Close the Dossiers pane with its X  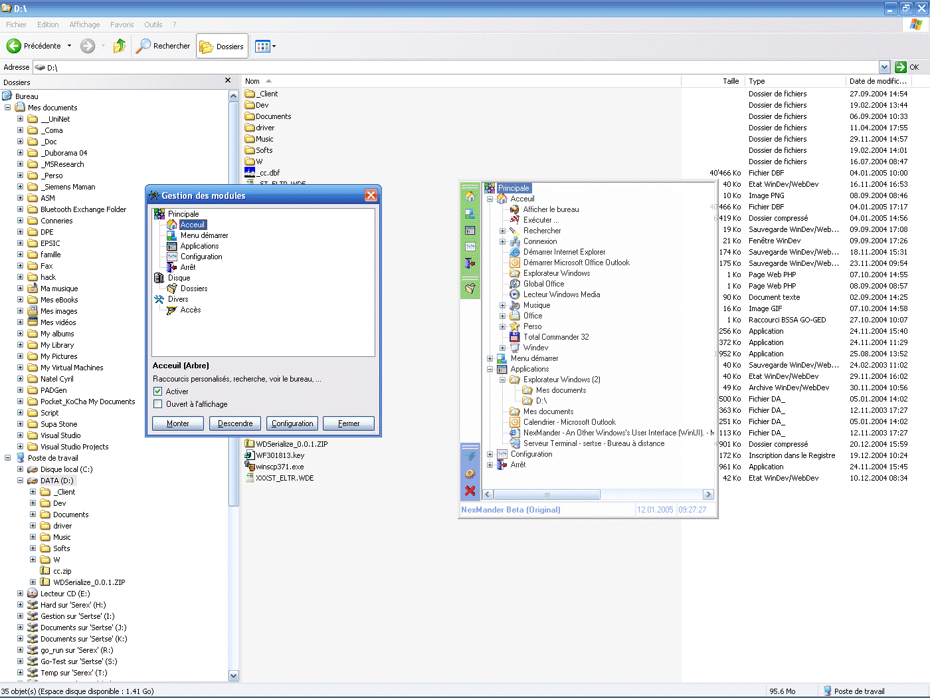tap(228, 80)
